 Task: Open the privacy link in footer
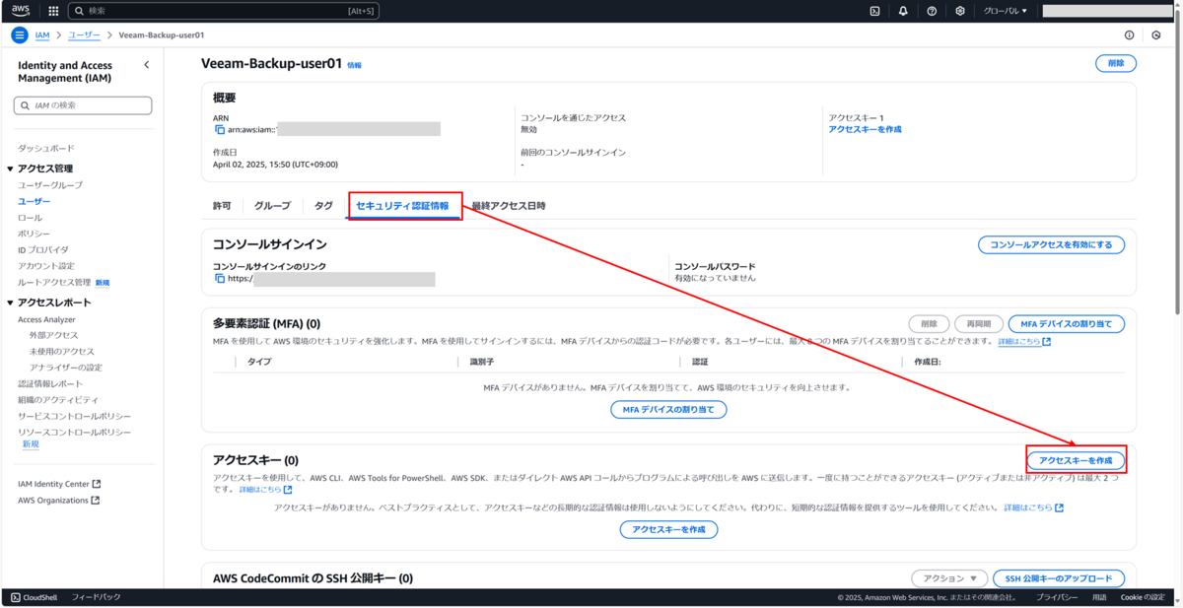(x=1056, y=597)
